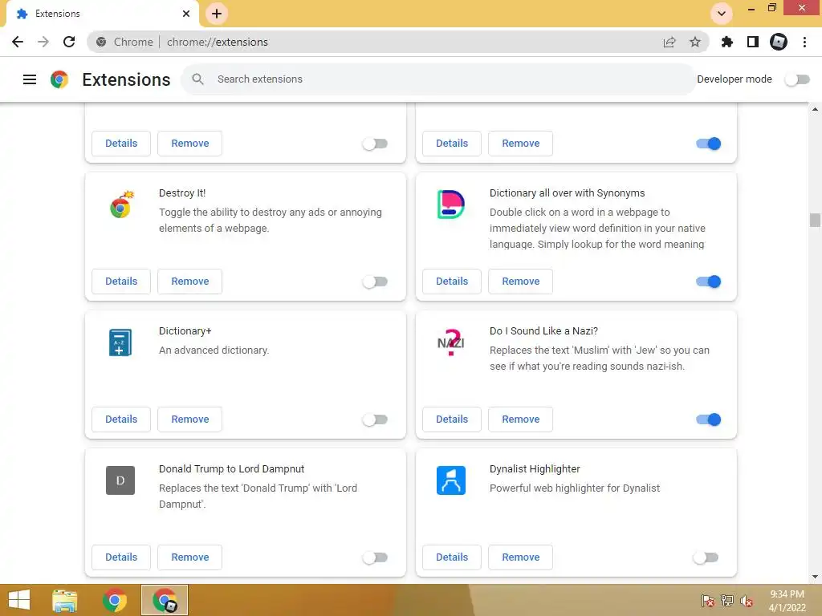Enable Developer mode toggle
This screenshot has height=616, width=822.
[797, 79]
